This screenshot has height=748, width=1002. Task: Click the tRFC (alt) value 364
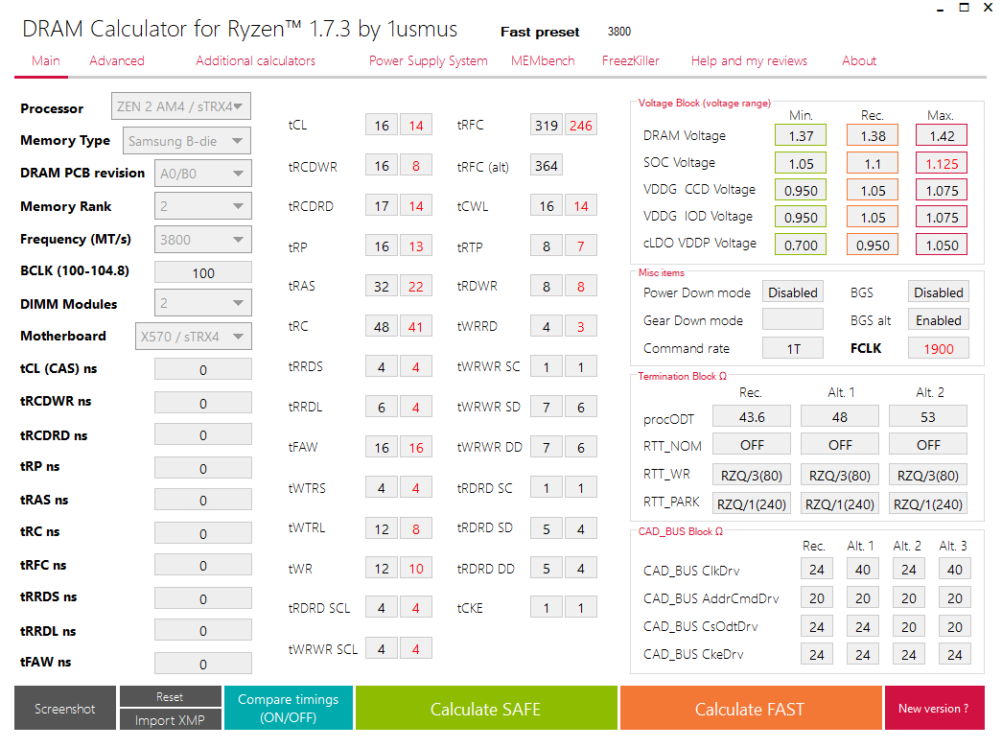tap(547, 166)
